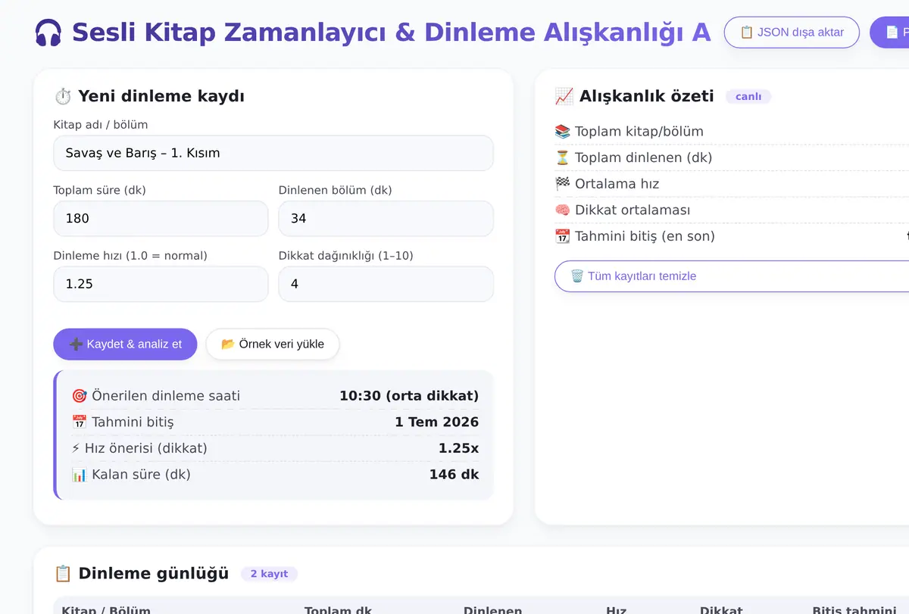Edit the Dinlenen bölüm (dk) field
This screenshot has height=614, width=909.
[x=386, y=218]
